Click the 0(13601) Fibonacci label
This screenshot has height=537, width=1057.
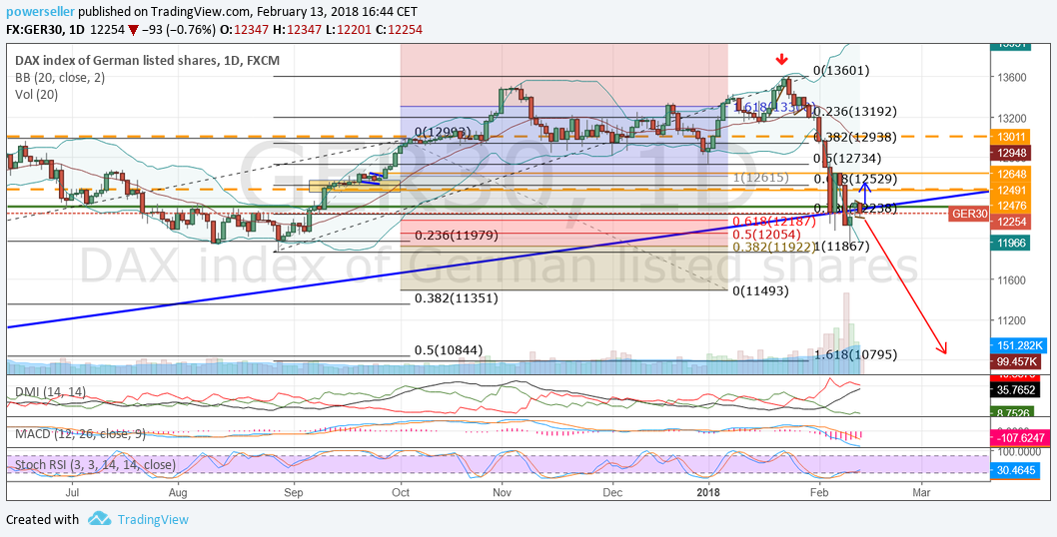pyautogui.click(x=840, y=70)
